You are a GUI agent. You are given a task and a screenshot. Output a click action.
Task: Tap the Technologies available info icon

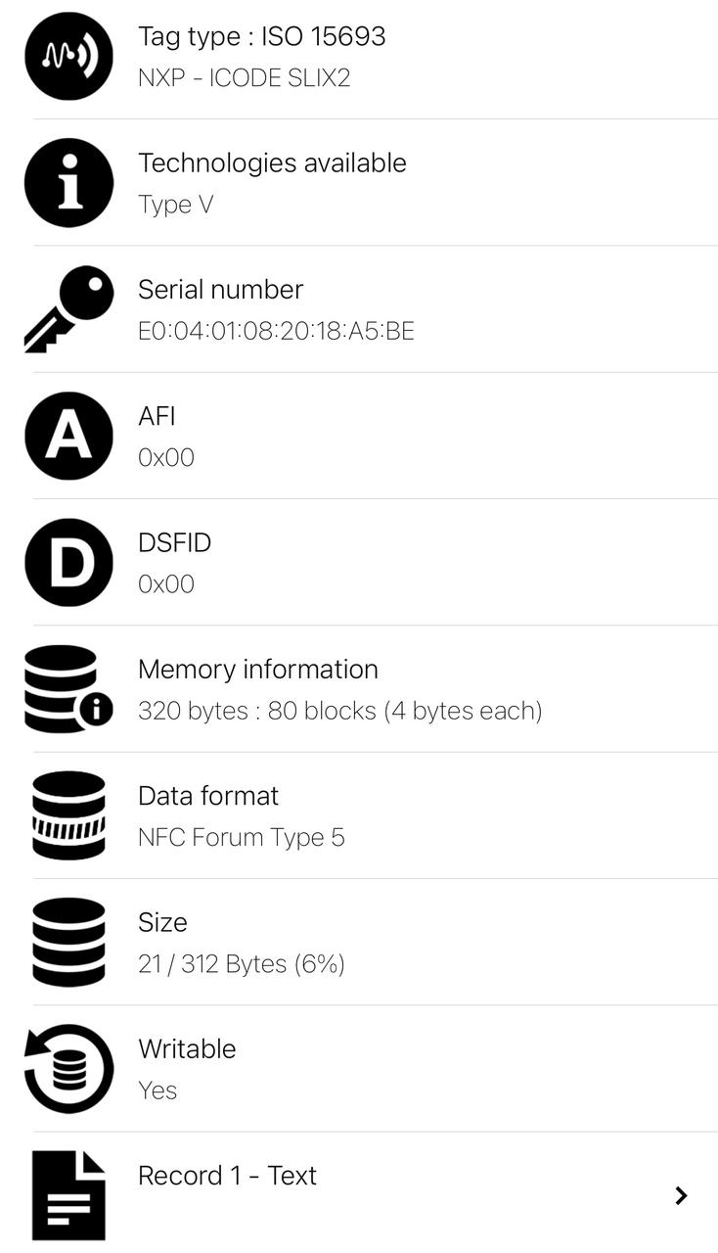(68, 183)
